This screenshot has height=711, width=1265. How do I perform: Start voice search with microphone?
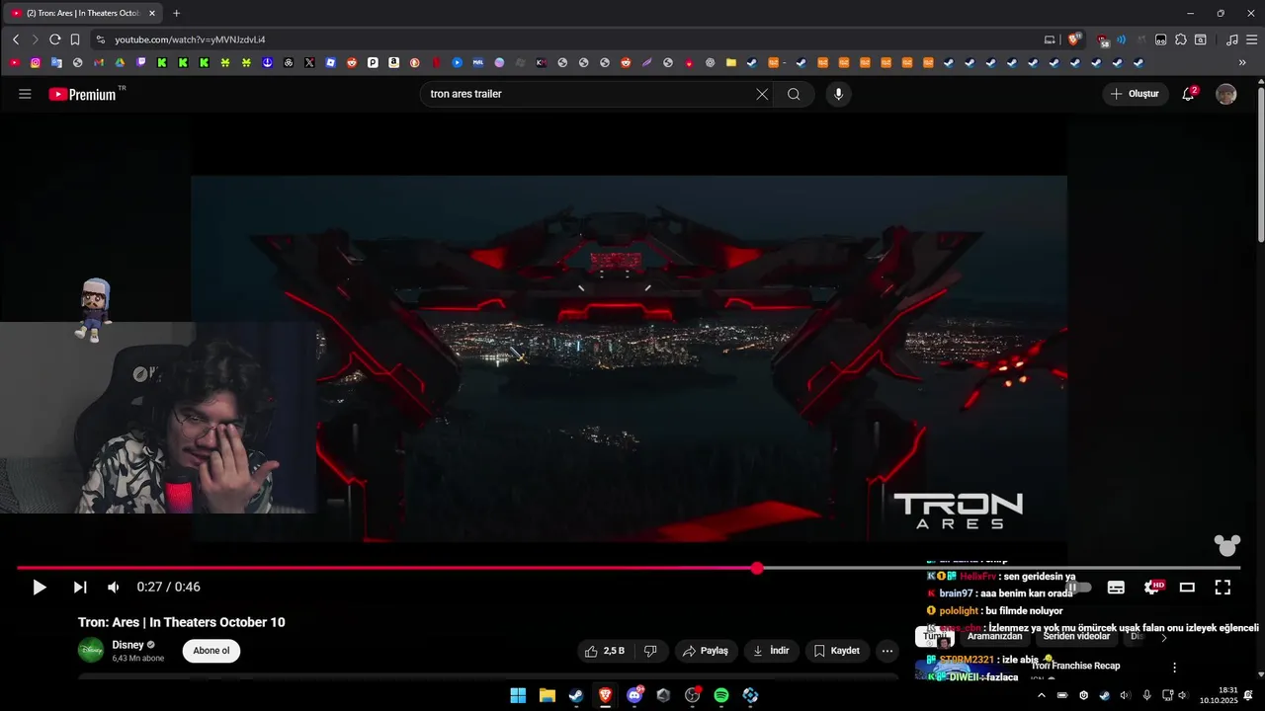coord(838,94)
